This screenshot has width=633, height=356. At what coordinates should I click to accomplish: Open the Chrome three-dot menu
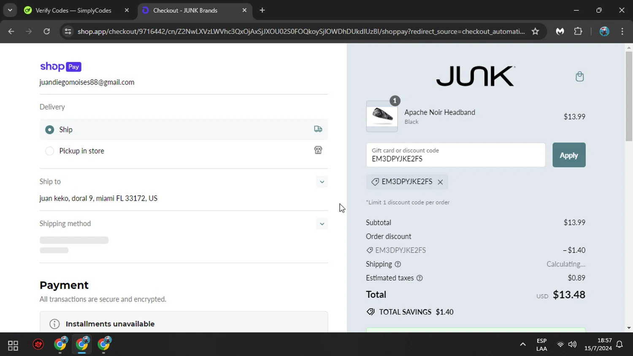[622, 31]
